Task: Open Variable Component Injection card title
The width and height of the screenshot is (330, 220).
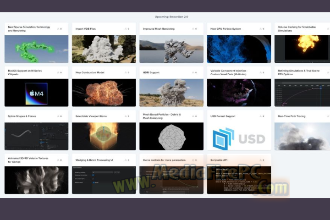Action: 229,72
